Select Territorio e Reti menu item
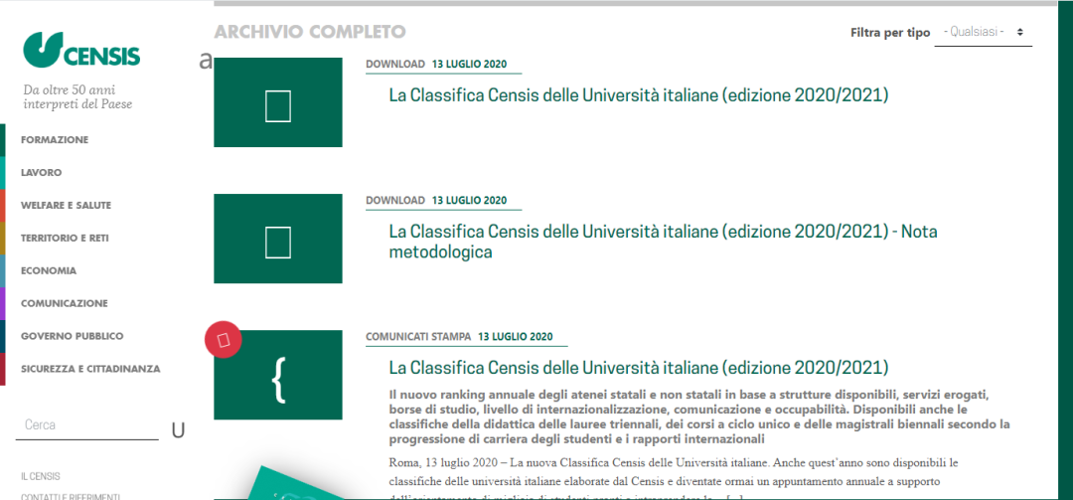This screenshot has width=1073, height=500. pyautogui.click(x=65, y=239)
